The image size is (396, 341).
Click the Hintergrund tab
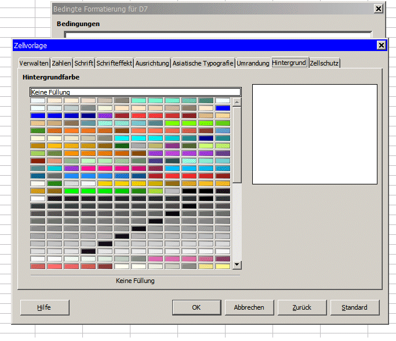289,63
